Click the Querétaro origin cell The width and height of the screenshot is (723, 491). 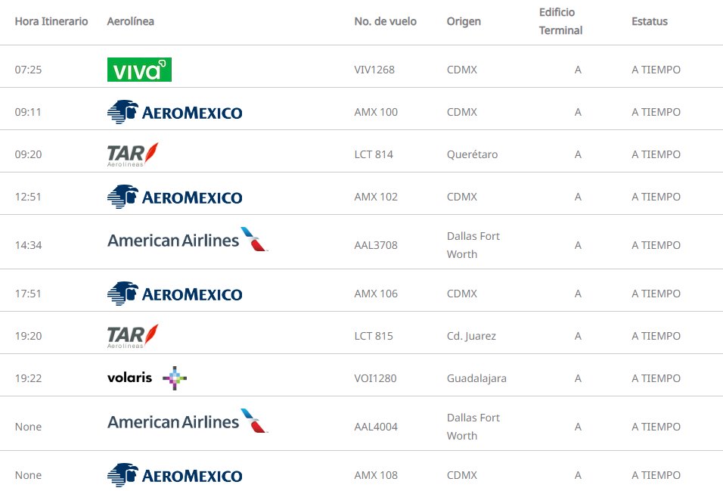click(x=473, y=154)
